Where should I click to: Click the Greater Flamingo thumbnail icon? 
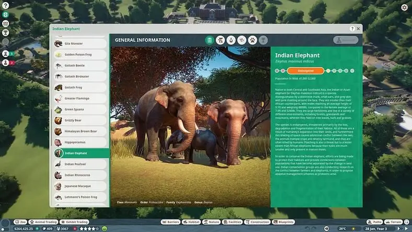point(58,98)
